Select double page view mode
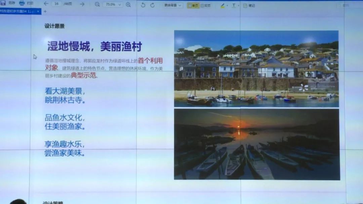This screenshot has width=363, height=204. pos(206,6)
